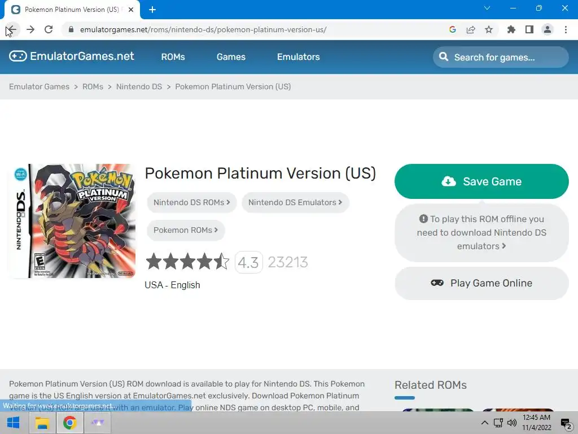
Task: Reload the page with the refresh icon
Action: coord(49,29)
